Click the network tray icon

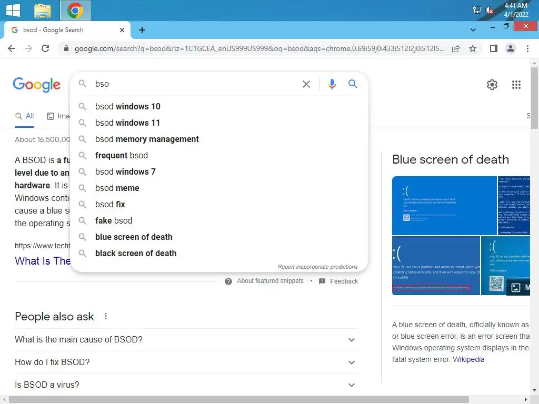pos(477,10)
